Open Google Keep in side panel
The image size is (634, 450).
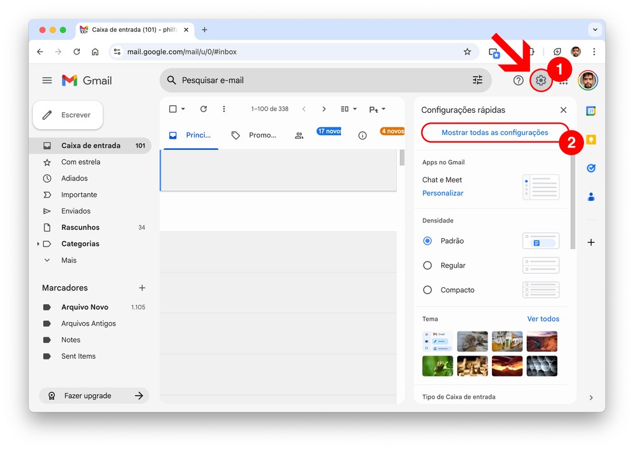tap(591, 140)
